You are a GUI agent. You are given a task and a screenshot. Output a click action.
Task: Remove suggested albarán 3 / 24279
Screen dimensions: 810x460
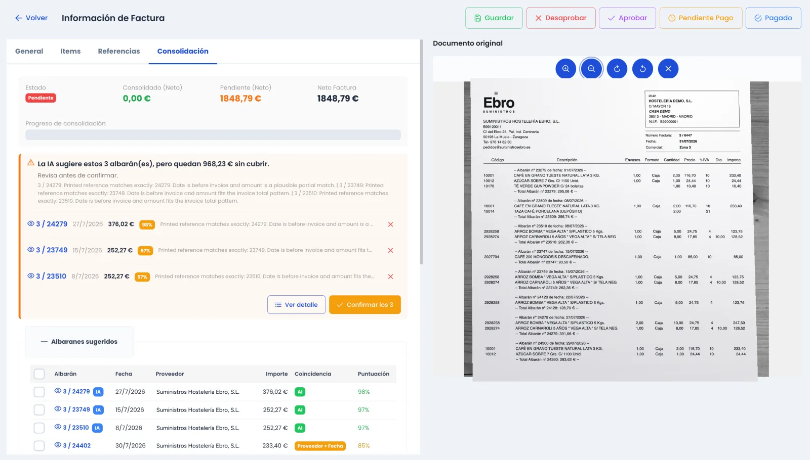point(390,224)
